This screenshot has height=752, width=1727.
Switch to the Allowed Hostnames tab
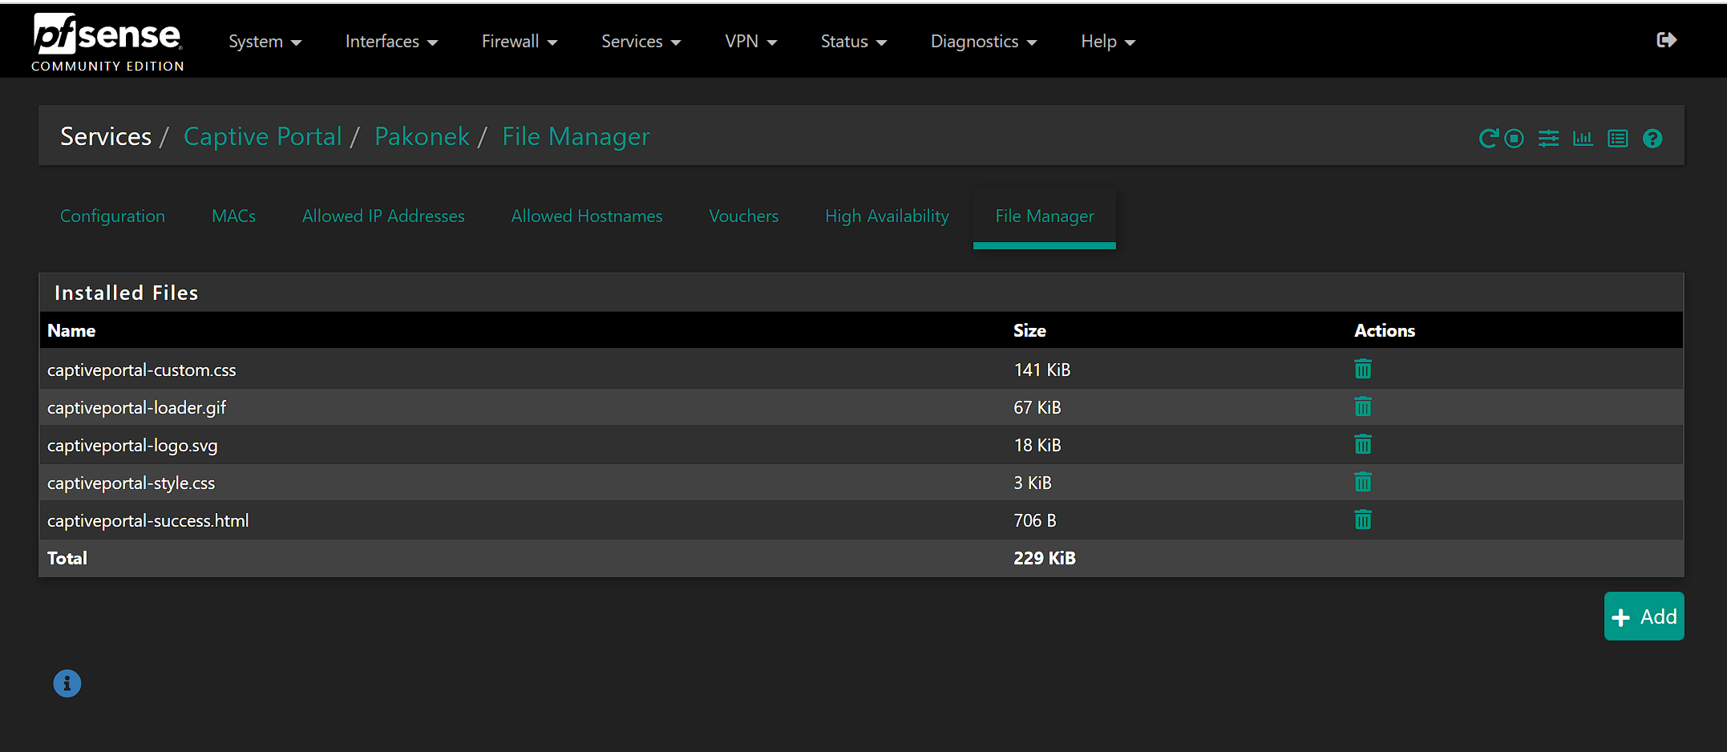(x=586, y=216)
